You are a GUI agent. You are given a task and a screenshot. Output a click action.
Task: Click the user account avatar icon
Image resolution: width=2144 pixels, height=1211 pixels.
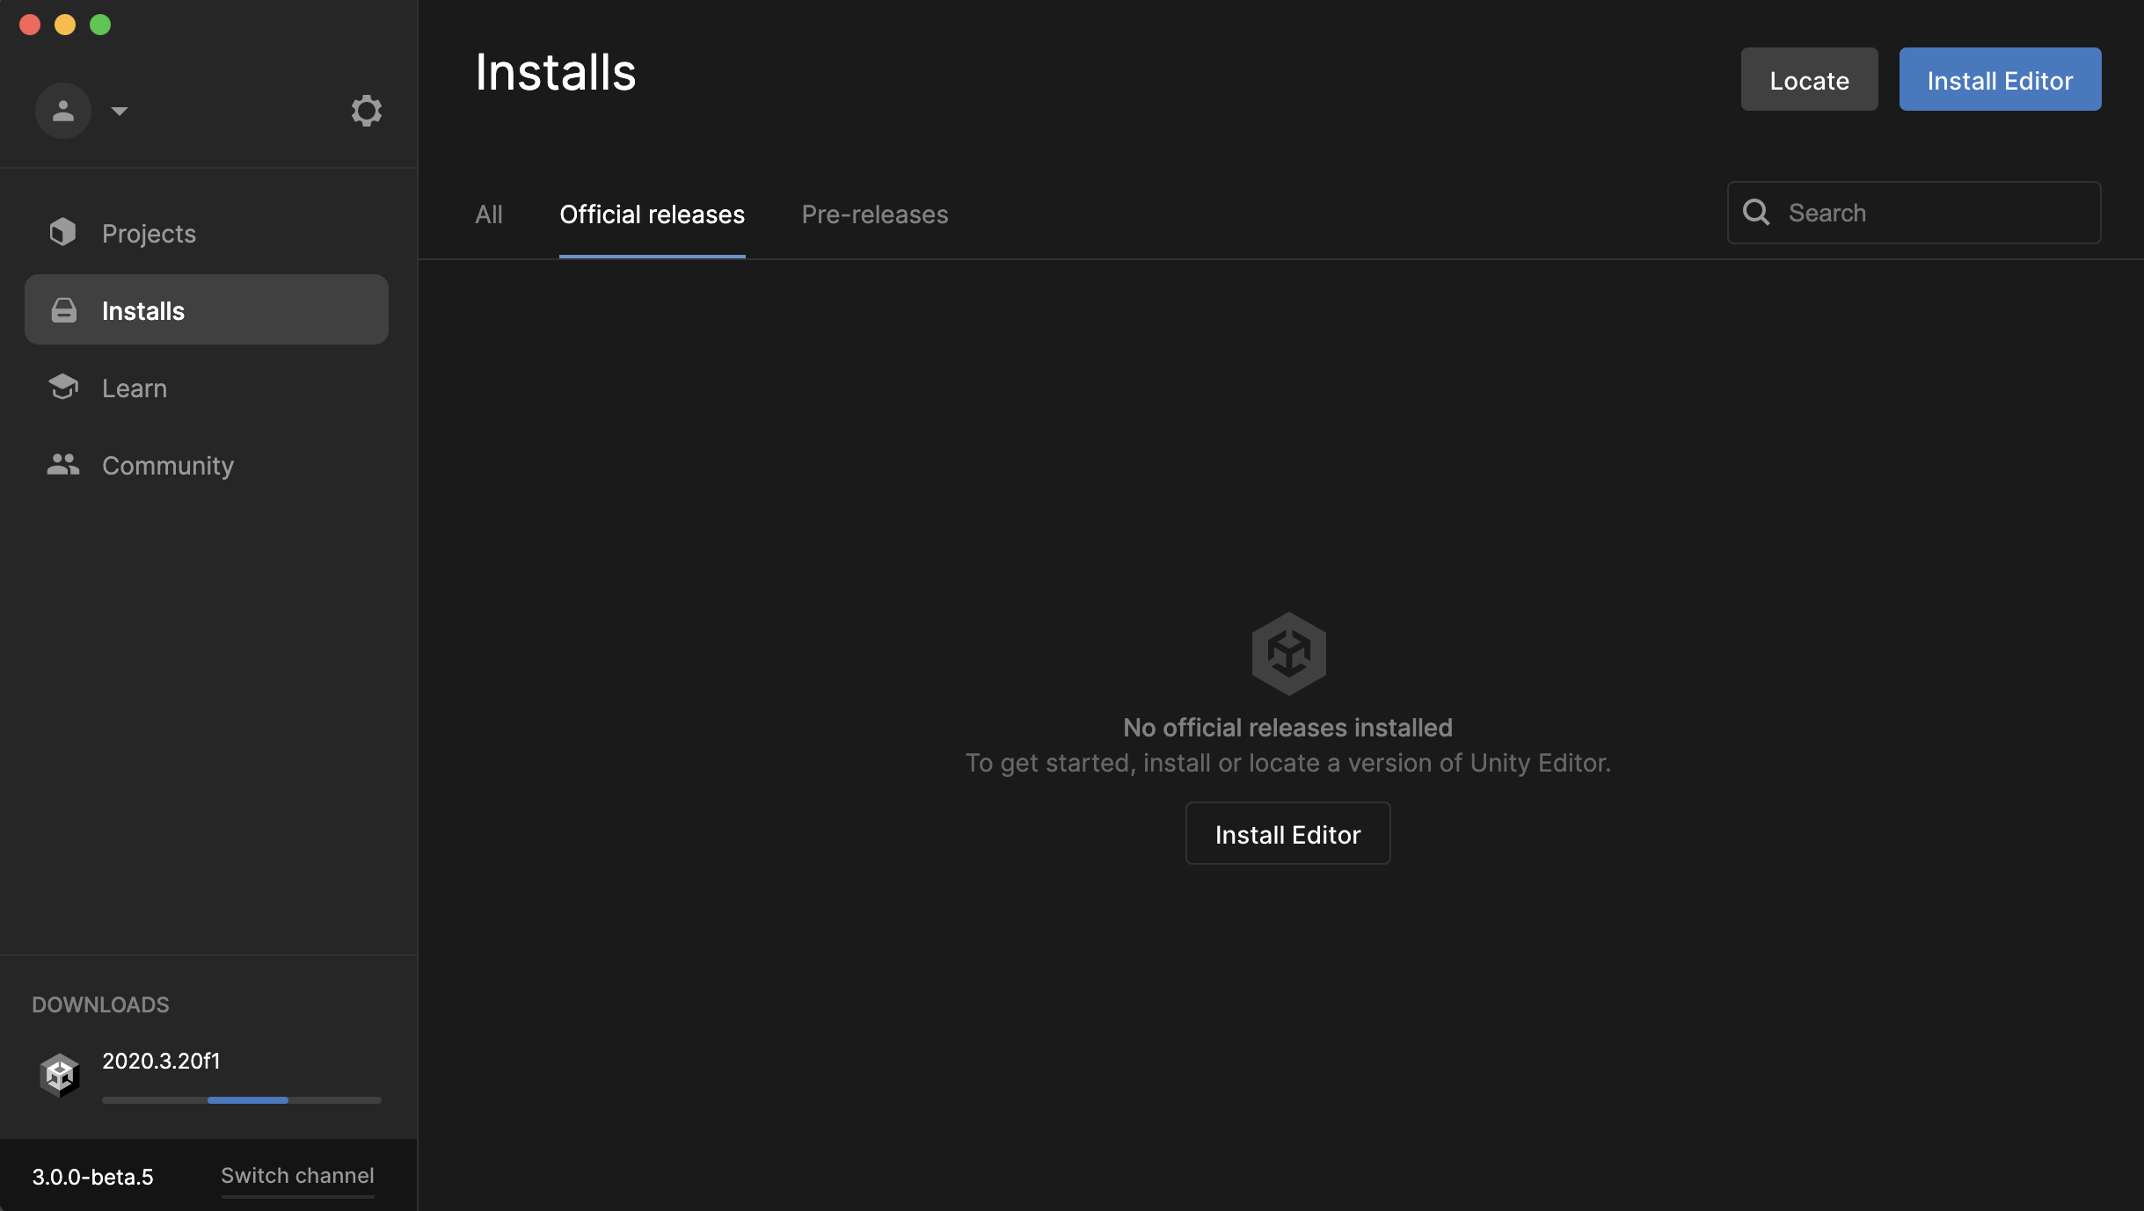[x=62, y=111]
